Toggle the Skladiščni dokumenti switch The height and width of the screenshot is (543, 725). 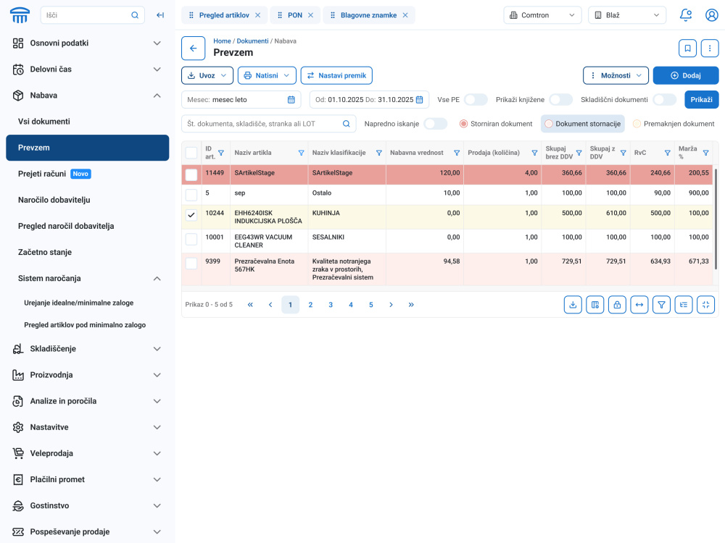click(665, 100)
